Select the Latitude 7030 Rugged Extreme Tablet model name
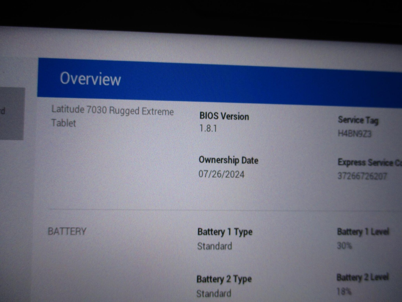This screenshot has height=302, width=402. [113, 116]
